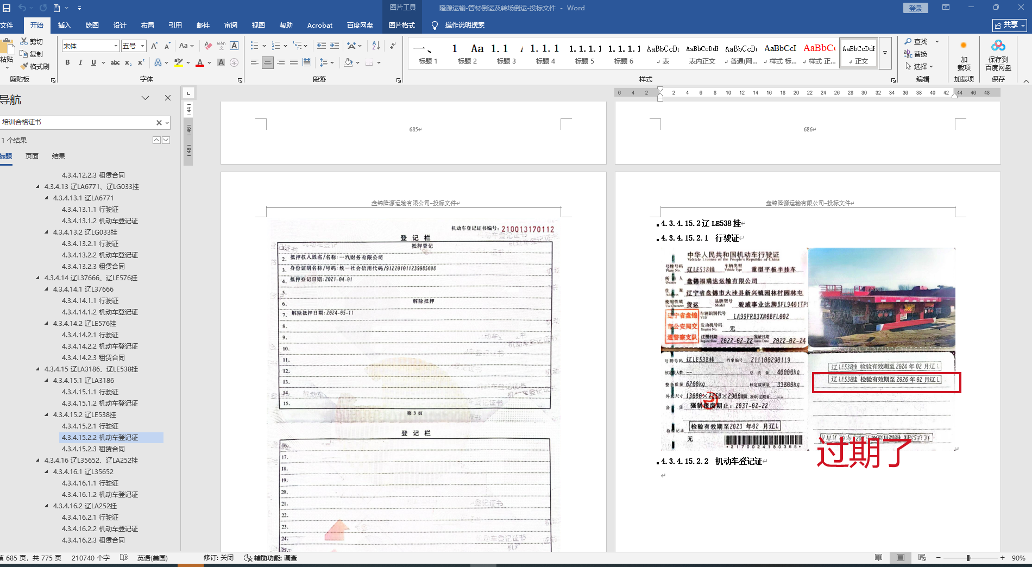Open the 选择 (Select) dropdown
The height and width of the screenshot is (567, 1032).
919,66
